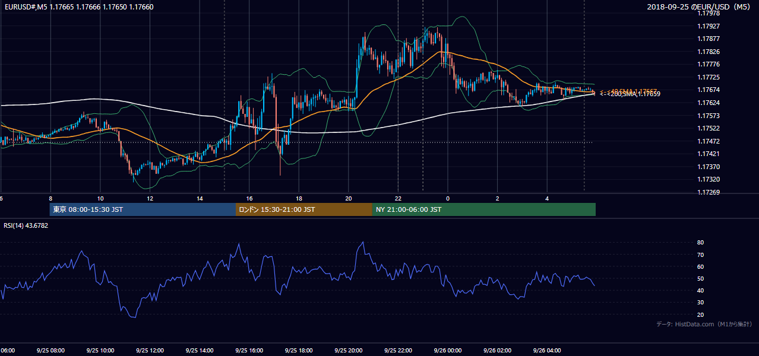Click hour tick 14 under price chart

point(200,198)
